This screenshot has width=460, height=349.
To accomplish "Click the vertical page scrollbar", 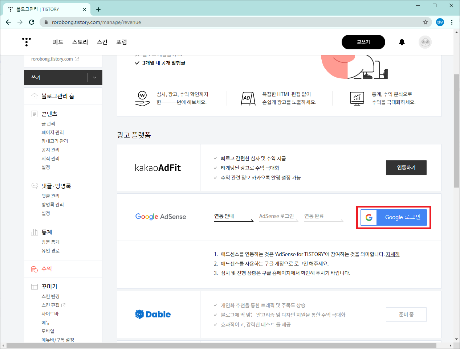I will [456, 131].
